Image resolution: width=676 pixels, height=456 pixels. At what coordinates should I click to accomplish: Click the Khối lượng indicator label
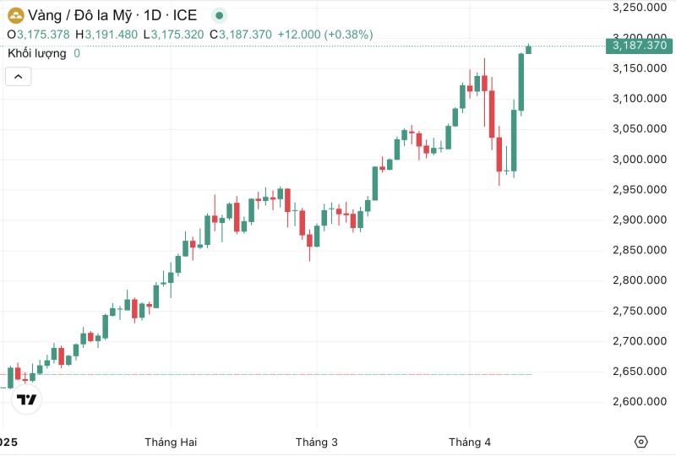click(x=38, y=53)
